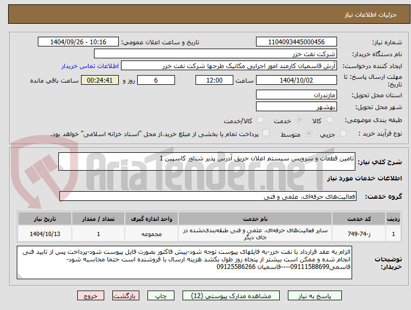Click the quantity cell 1 under تعداد / مقدار
The width and height of the screenshot is (411, 310).
pos(98,233)
